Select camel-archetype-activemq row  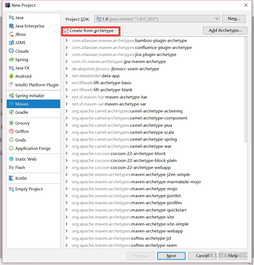[154, 111]
